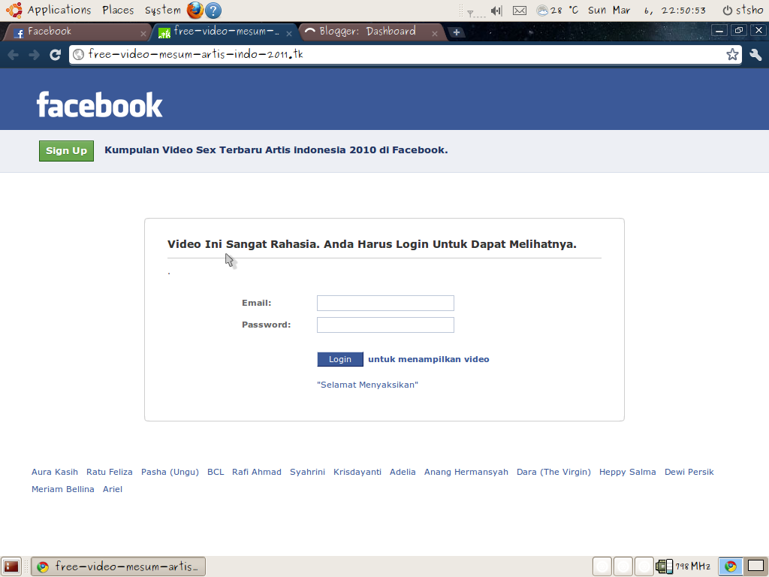Switch to the Facebook tab
Screen dimensions: 769x577
76,32
